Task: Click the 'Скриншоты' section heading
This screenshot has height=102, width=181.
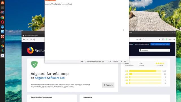Action: (88, 97)
